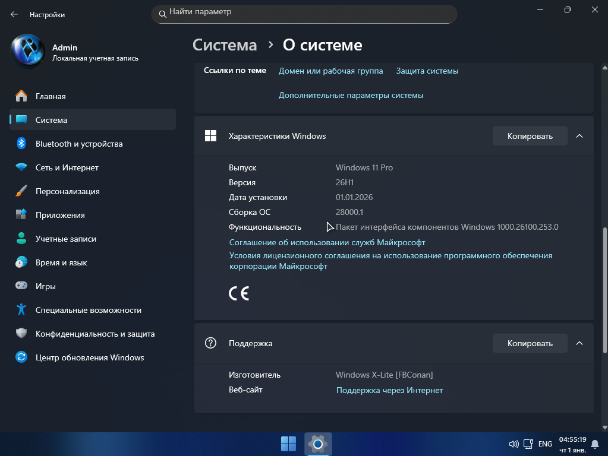
Task: Click the 'Windows X-Lite [FBConan]' manufacturer text
Action: (385, 375)
